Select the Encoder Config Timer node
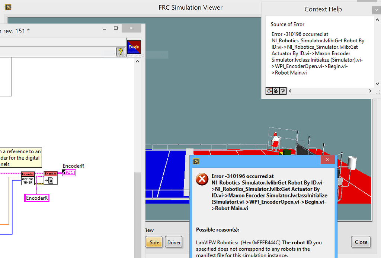The width and height of the screenshot is (381, 258). (x=28, y=178)
